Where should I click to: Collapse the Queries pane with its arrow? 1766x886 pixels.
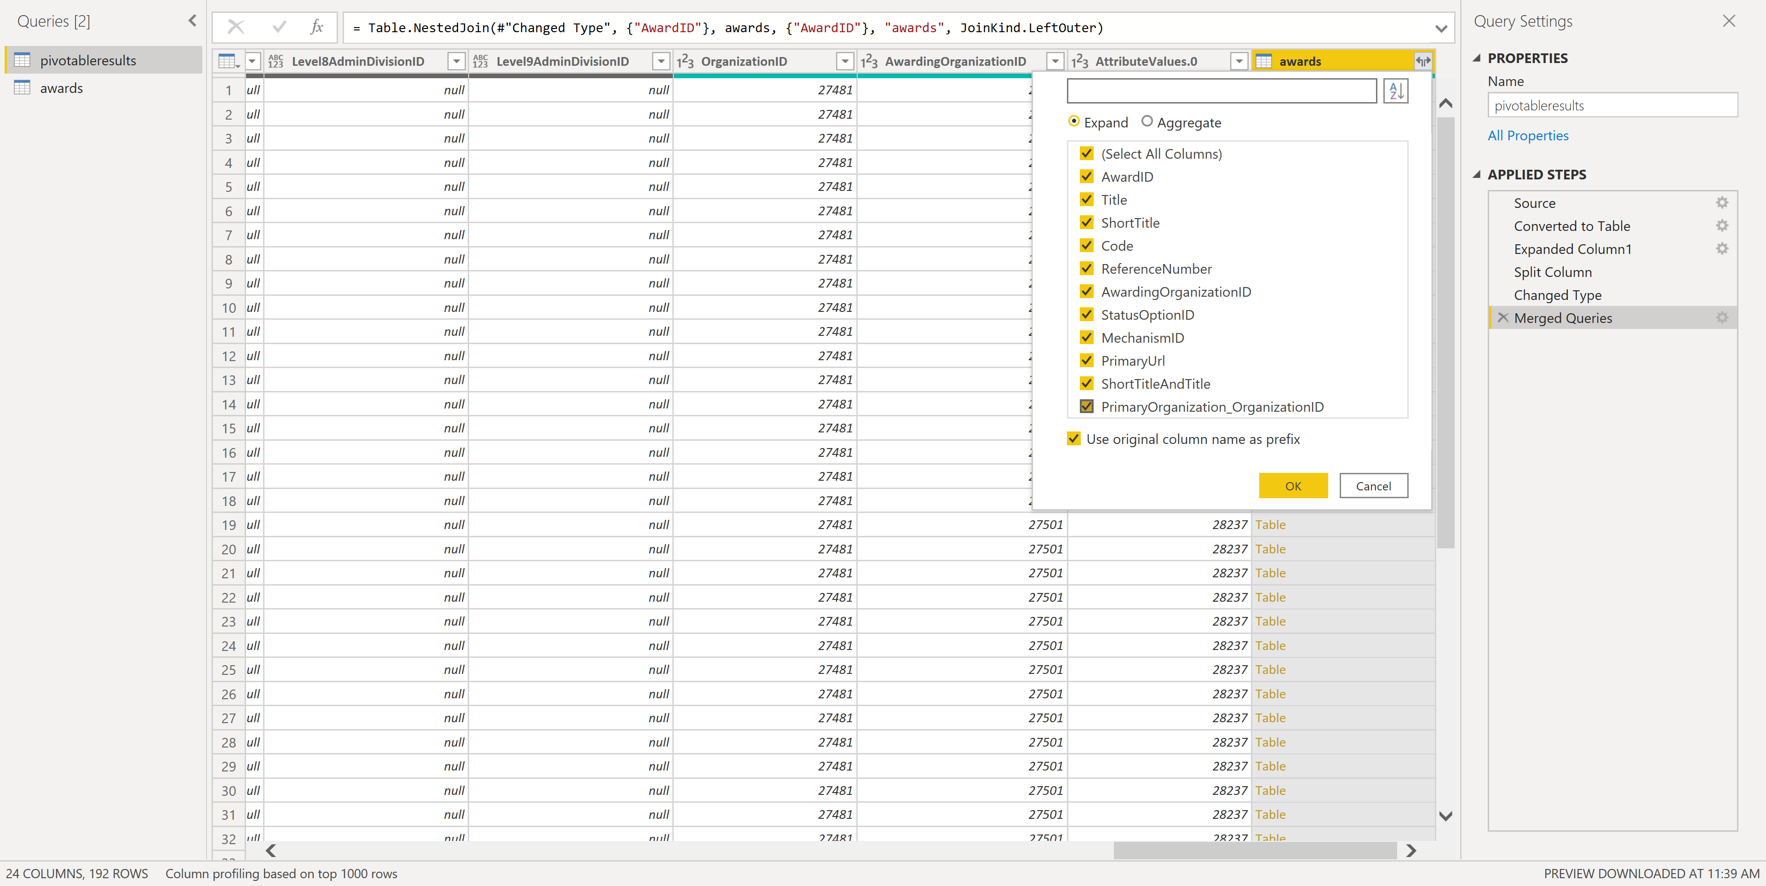click(193, 21)
